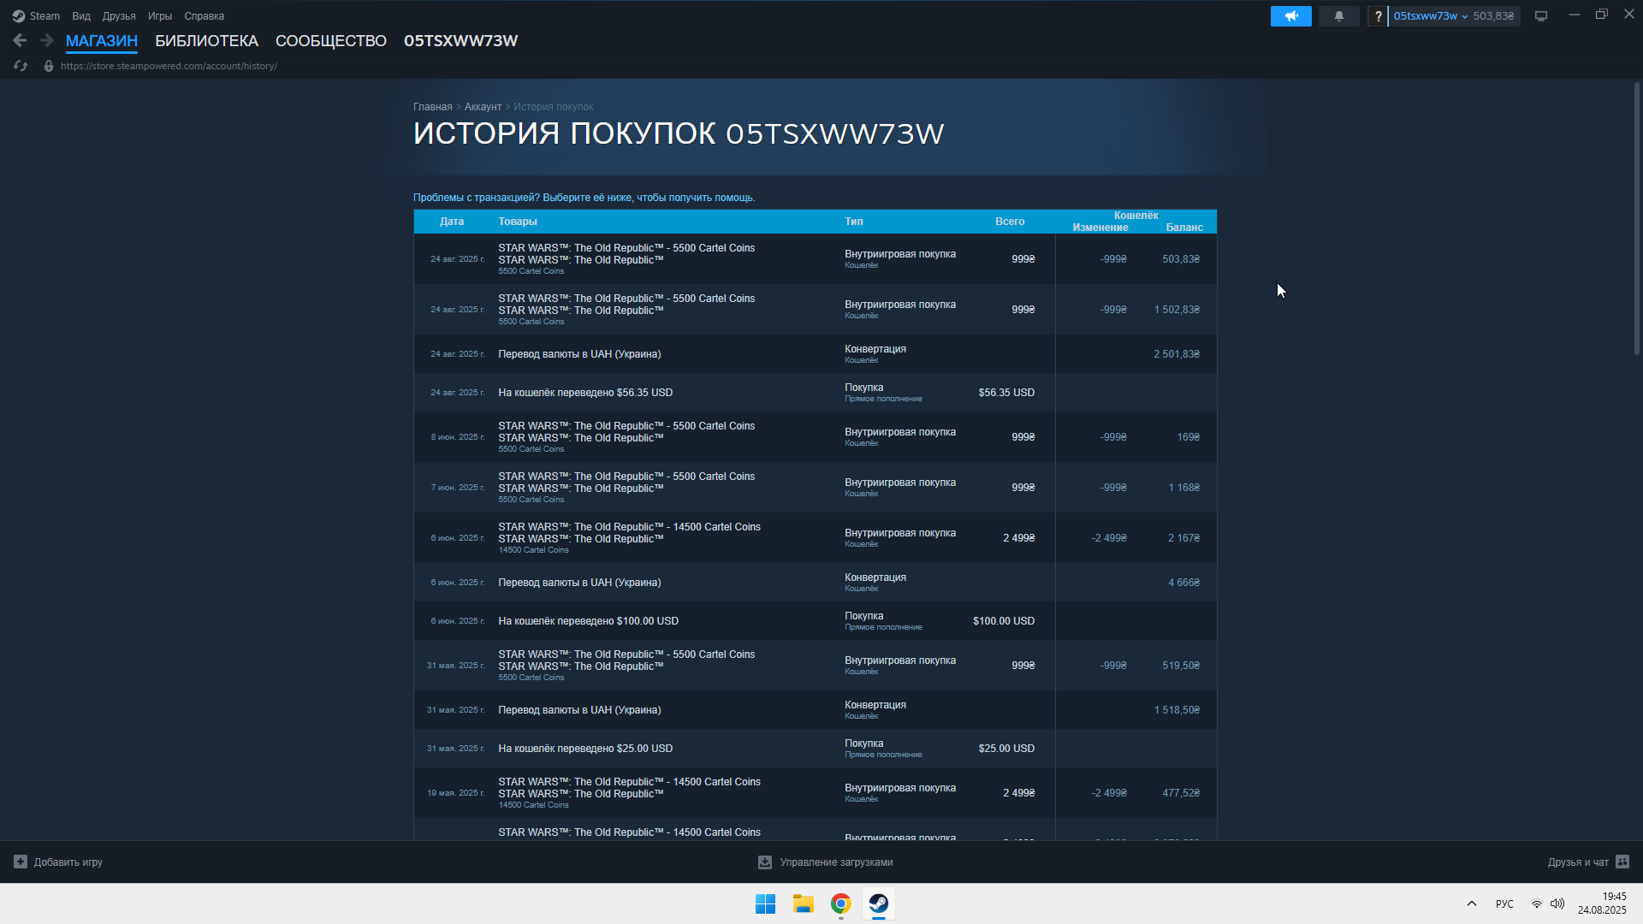Viewport: 1643px width, 924px height.
Task: Click the vertical page scrollbar
Action: coord(1637,218)
